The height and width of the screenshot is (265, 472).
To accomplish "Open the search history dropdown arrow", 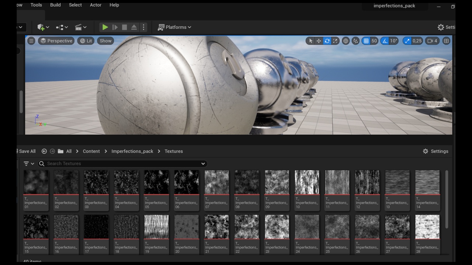I will [203, 163].
